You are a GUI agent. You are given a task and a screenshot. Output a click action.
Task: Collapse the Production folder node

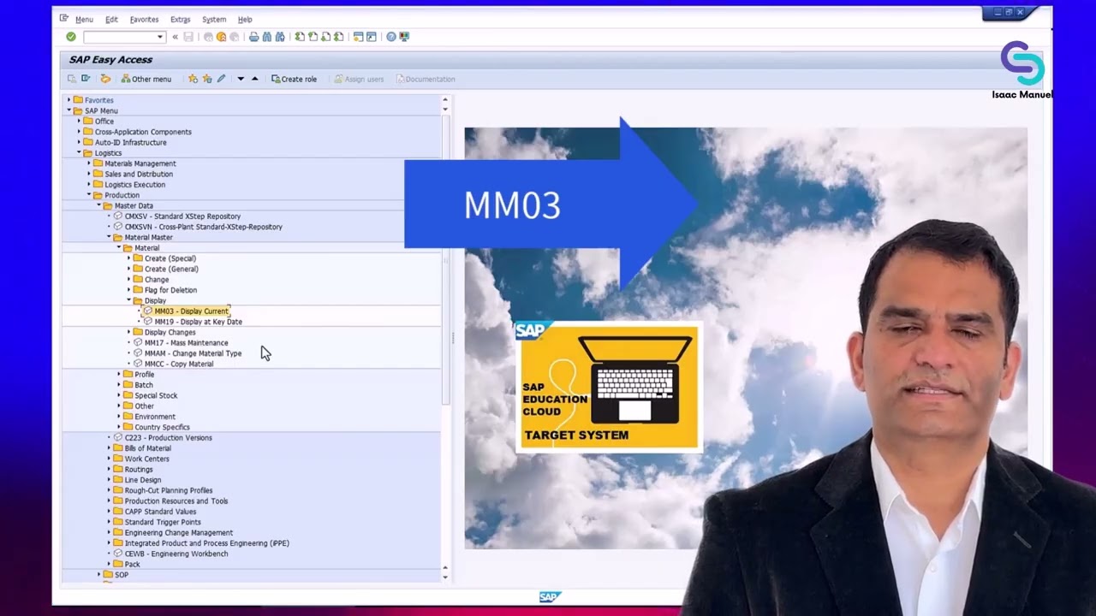pyautogui.click(x=88, y=195)
